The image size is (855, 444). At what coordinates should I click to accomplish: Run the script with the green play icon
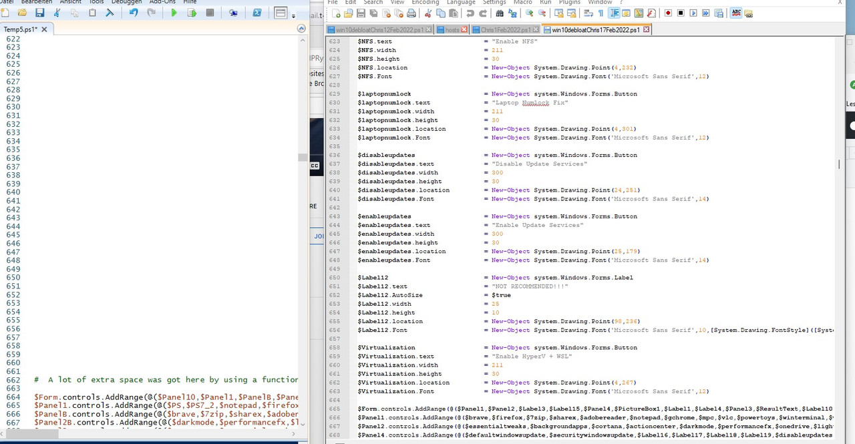[x=174, y=13]
